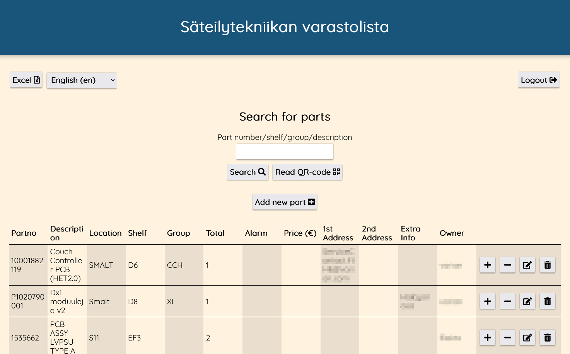Viewport: 570px width, 354px height.
Task: Click the magnifier icon to search parts
Action: (x=262, y=172)
